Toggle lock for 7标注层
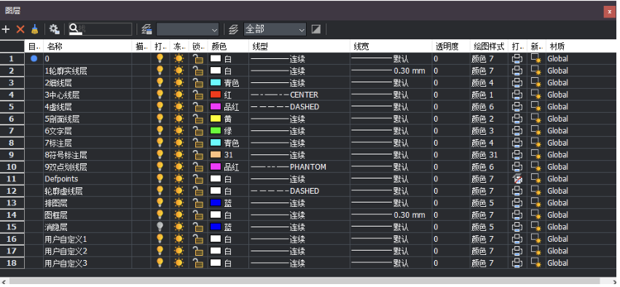The image size is (620, 287). pos(197,143)
